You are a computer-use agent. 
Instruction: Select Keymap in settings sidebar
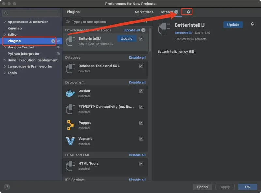(x=15, y=28)
